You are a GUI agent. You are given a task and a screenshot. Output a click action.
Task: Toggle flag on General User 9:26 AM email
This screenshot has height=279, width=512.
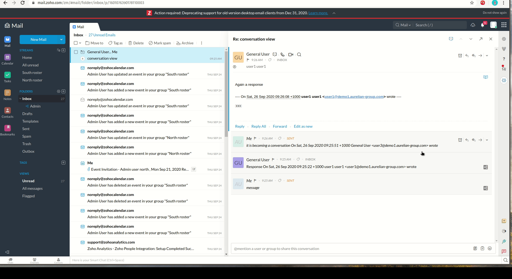coord(248,60)
